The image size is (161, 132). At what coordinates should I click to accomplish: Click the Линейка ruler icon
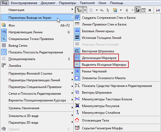point(4,65)
